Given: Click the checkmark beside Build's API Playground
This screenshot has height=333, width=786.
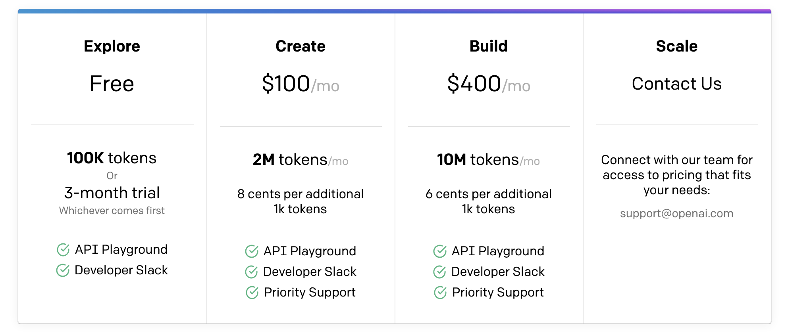Looking at the screenshot, I should 440,251.
